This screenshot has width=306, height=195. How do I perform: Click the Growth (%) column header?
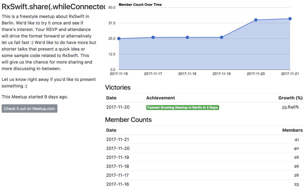290,98
